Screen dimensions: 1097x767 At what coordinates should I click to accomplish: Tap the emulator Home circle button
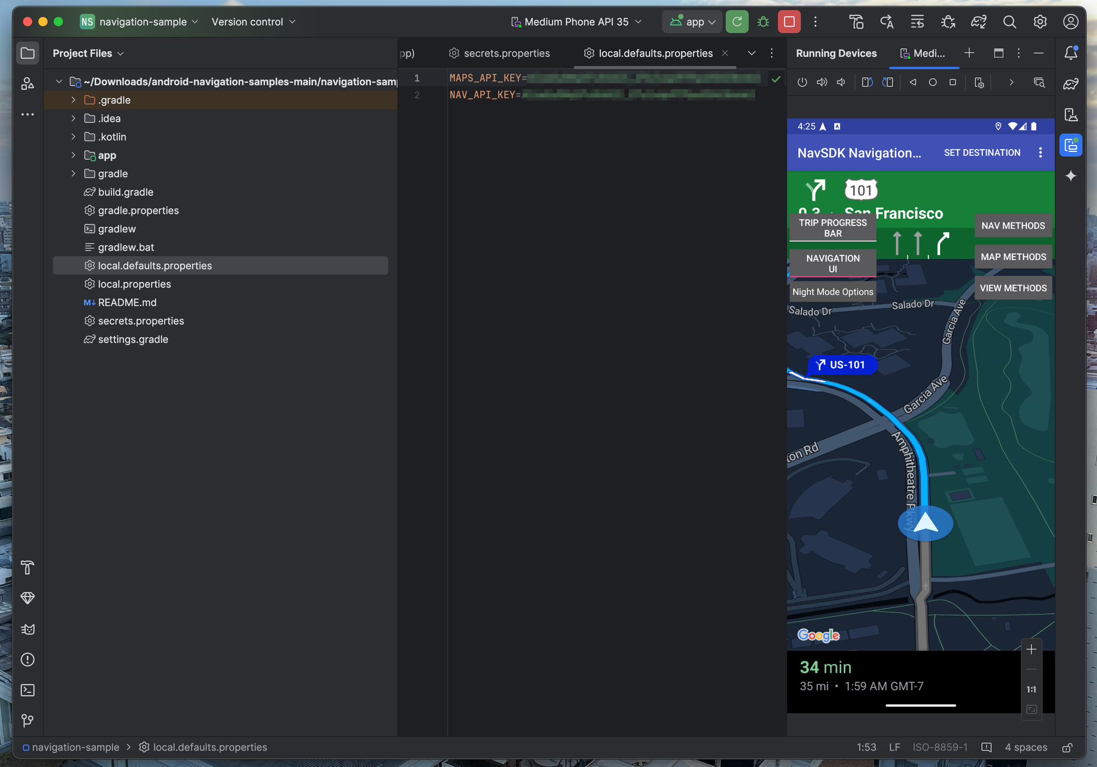point(932,82)
